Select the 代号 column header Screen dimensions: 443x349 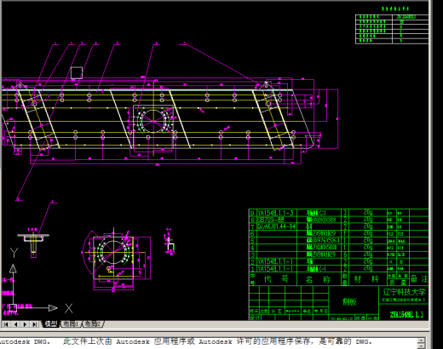pos(276,279)
